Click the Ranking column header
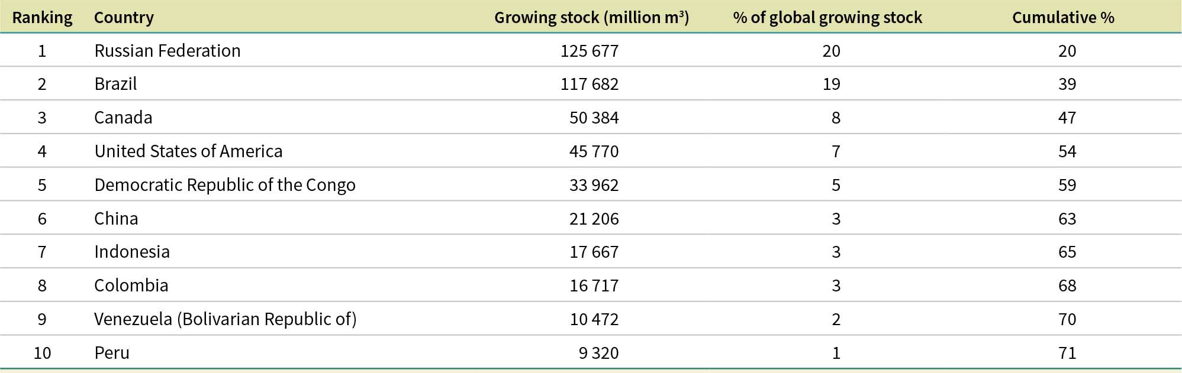The image size is (1182, 373). 42,18
